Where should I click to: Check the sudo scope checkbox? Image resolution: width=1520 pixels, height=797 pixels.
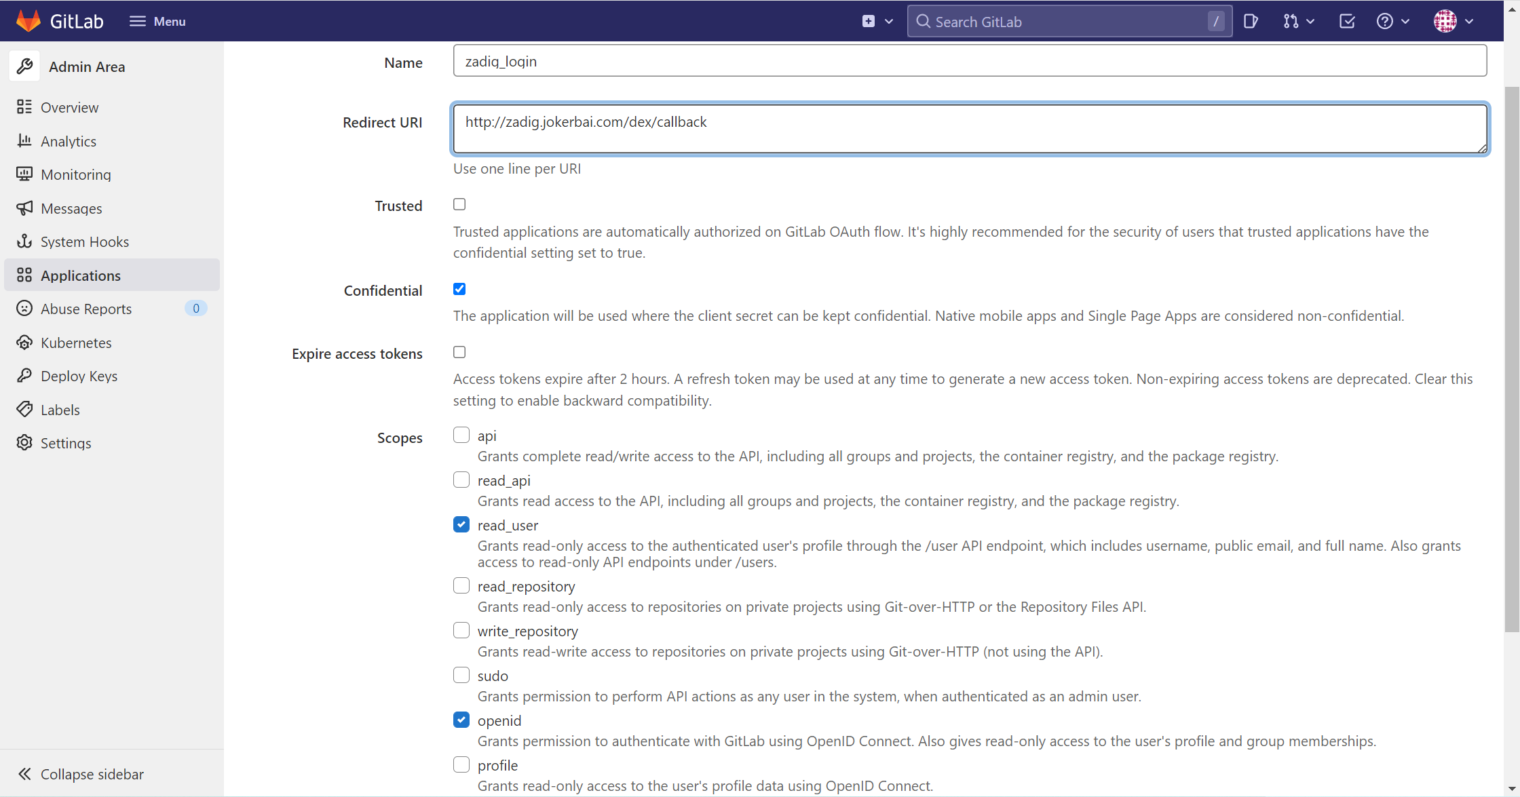click(461, 675)
